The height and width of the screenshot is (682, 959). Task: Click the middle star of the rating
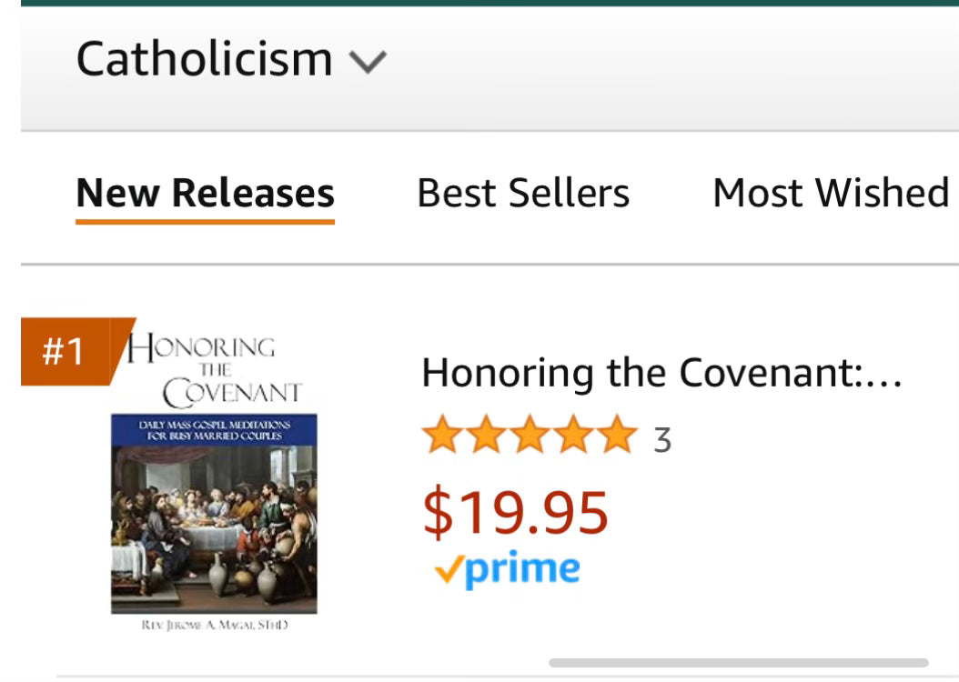[530, 435]
